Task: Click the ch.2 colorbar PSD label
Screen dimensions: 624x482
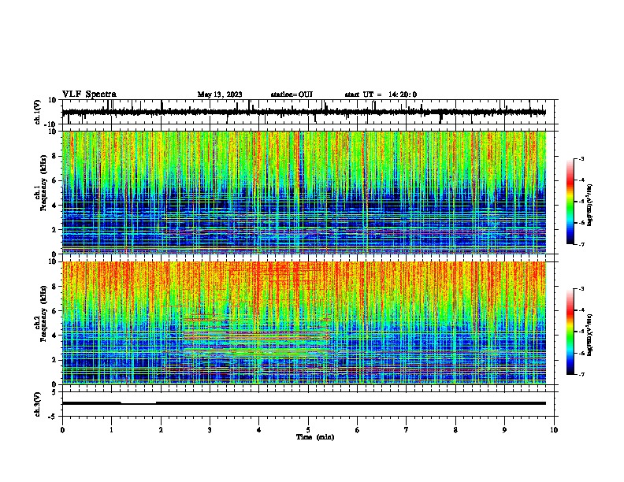Action: point(589,335)
